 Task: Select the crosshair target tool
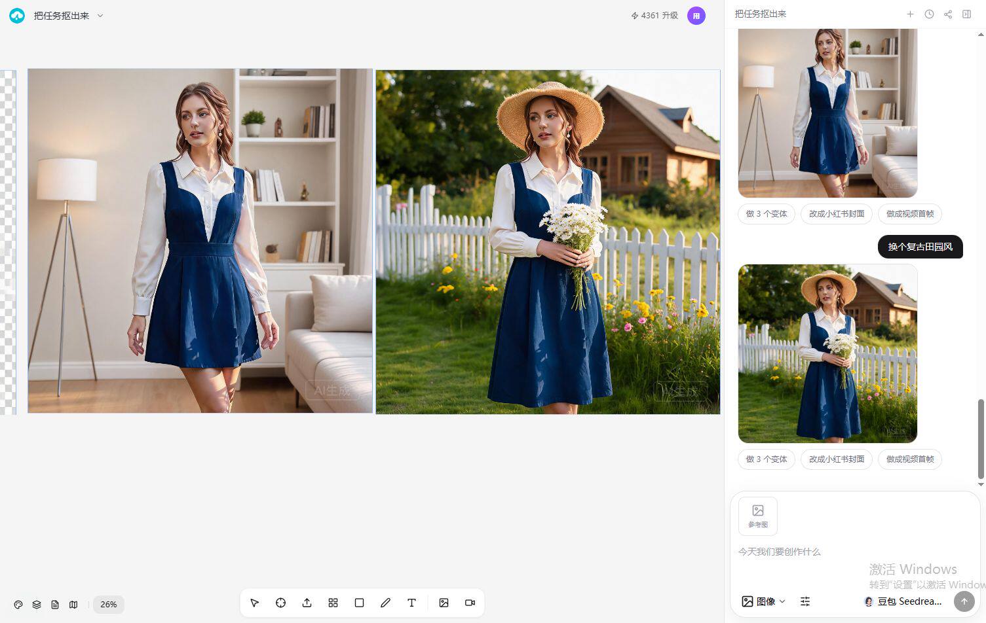point(280,603)
